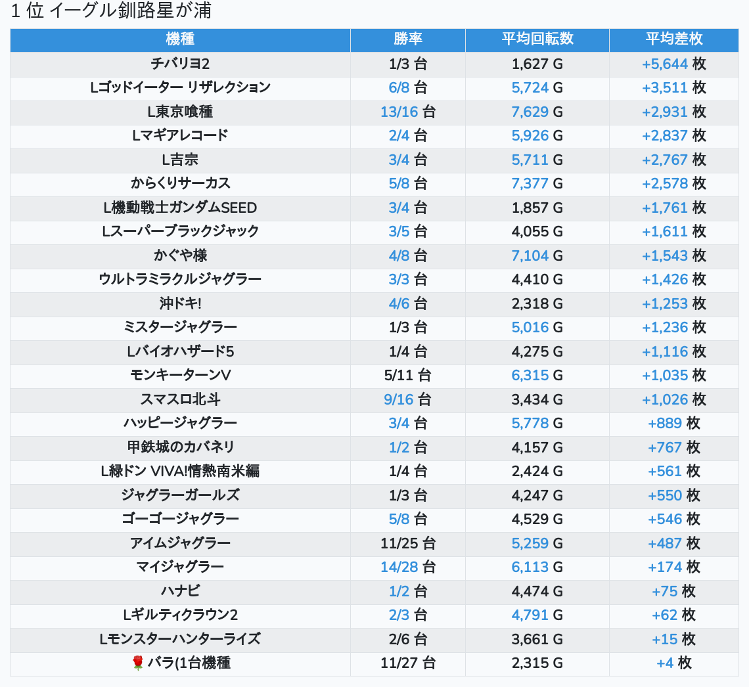Select the からくりサーカス machine name
Screen dimensions: 749x687
coord(180,183)
